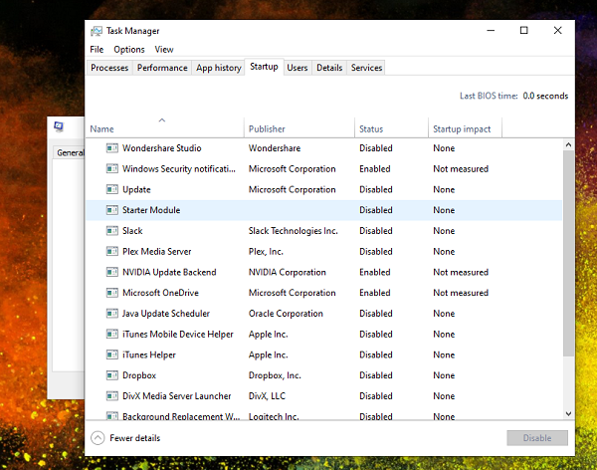The height and width of the screenshot is (470, 597).
Task: Open the File menu
Action: 97,50
